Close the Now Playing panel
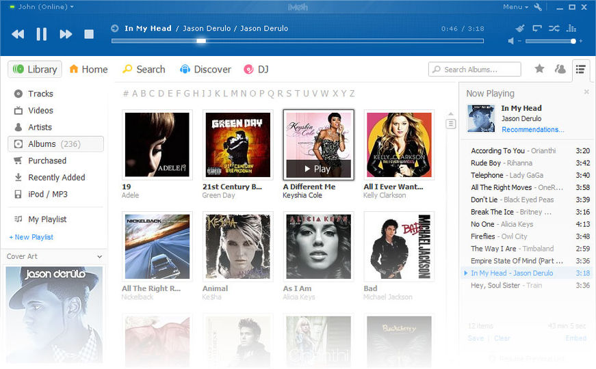Image resolution: width=596 pixels, height=369 pixels. tap(586, 92)
